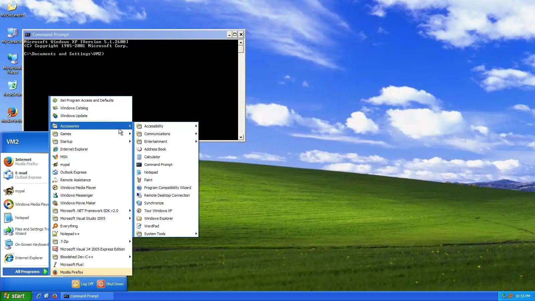Select Windows Catalog in All Programs menu
This screenshot has width=535, height=301.
click(x=91, y=108)
